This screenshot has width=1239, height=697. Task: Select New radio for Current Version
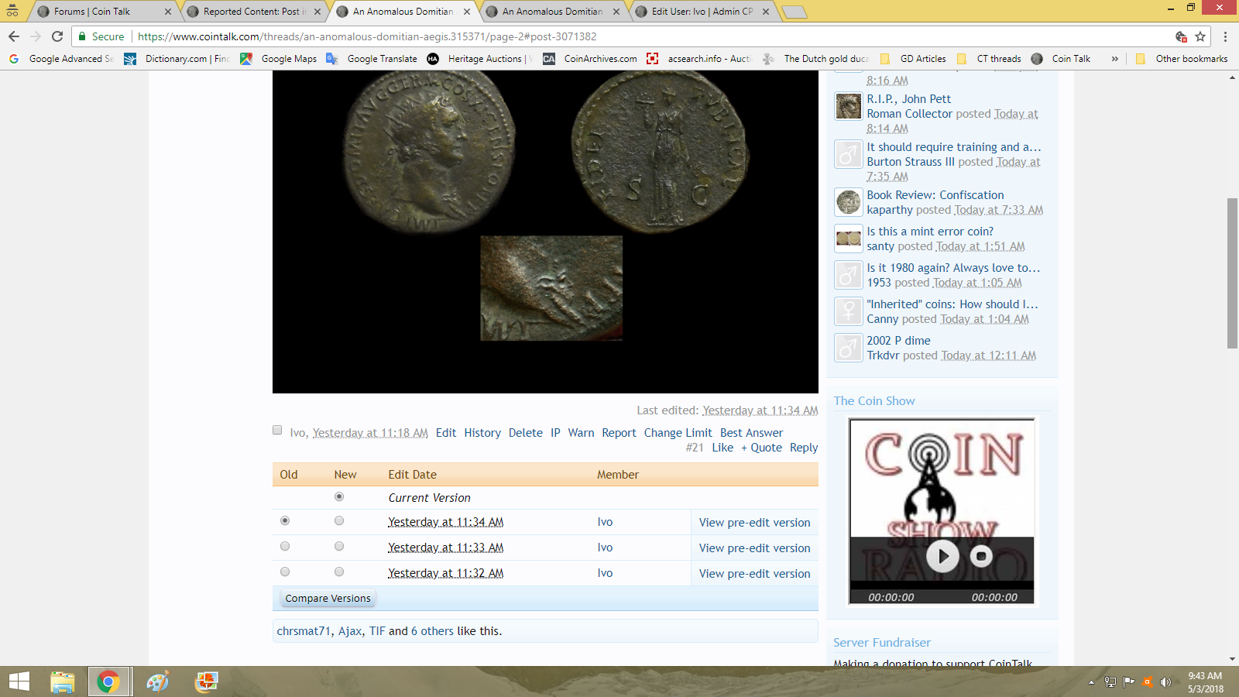[339, 496]
